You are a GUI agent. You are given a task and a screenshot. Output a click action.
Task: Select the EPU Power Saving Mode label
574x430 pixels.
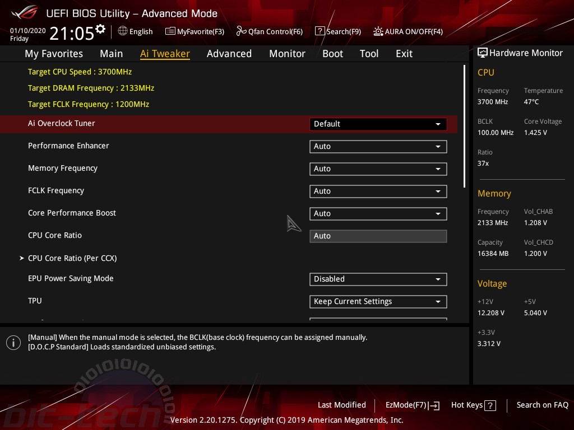71,279
